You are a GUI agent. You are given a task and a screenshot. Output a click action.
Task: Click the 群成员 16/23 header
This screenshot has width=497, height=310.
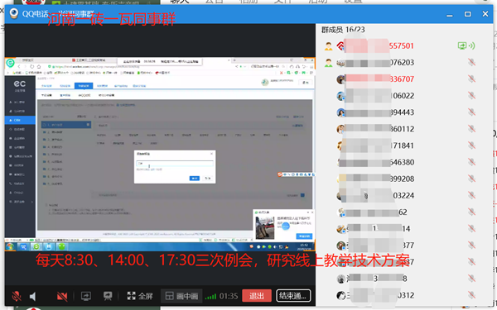point(343,30)
